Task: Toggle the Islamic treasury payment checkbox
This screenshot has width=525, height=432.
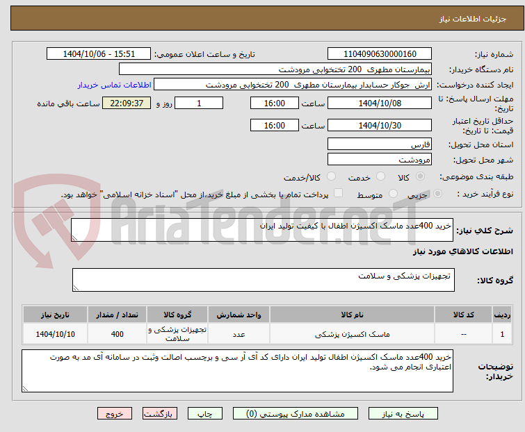Action: pos(339,193)
